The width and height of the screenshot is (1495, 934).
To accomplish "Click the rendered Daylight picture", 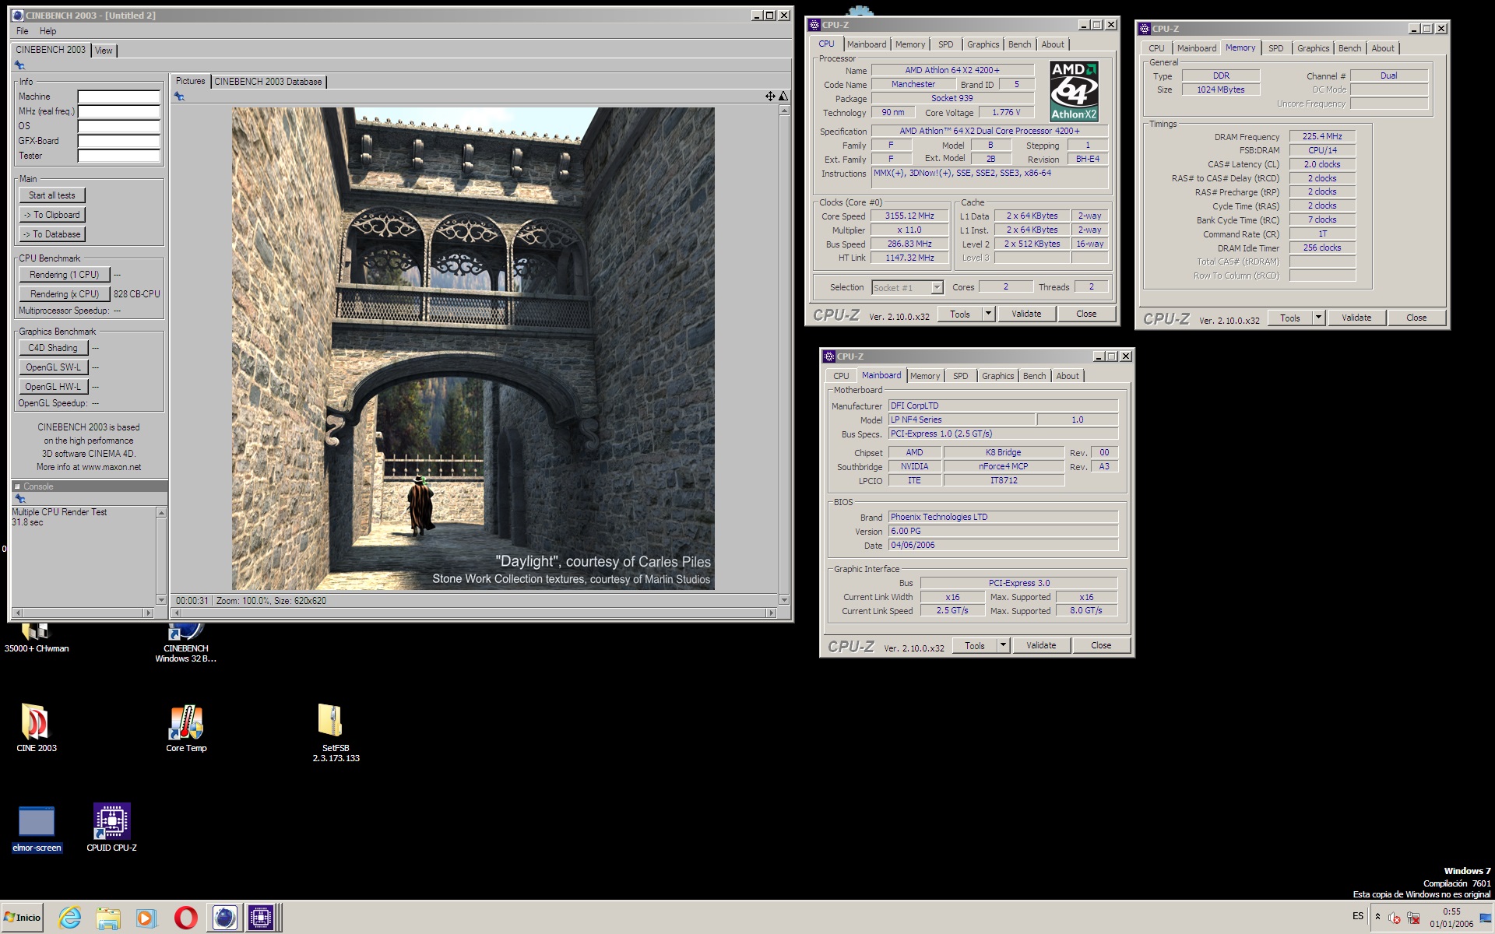I will 473,348.
